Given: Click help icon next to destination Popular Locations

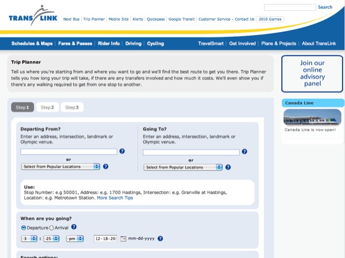Looking at the screenshot, I should point(228,167).
